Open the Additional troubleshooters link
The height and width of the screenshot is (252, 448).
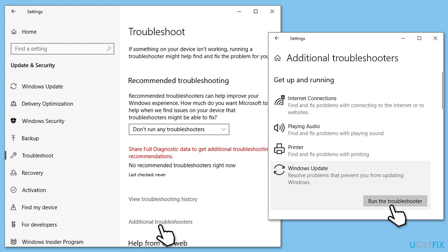[160, 222]
